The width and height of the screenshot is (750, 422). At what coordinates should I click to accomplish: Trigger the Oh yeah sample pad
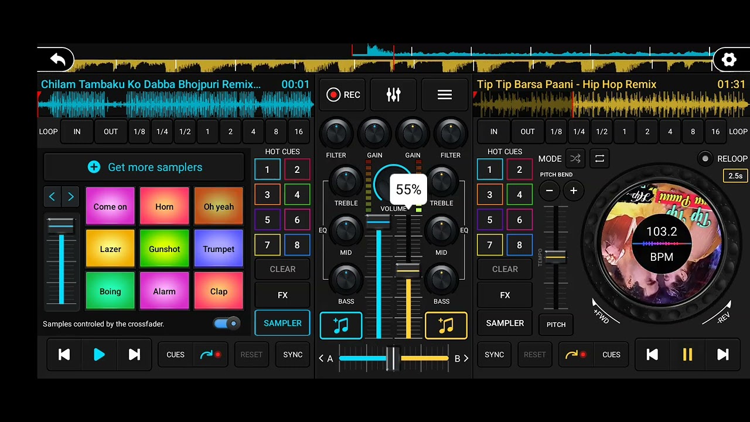click(219, 206)
